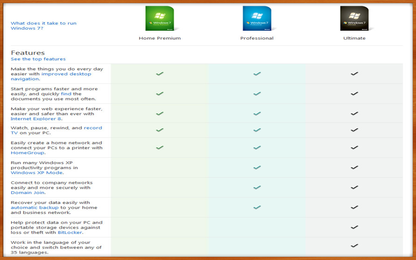Image resolution: width=416 pixels, height=260 pixels.
Task: Open 'What does it take to run Windows 7?' link
Action: [x=44, y=26]
